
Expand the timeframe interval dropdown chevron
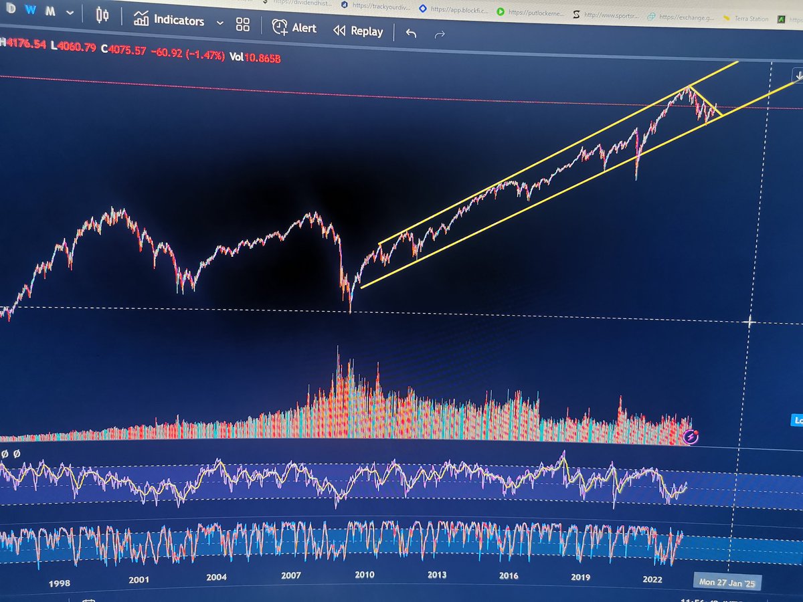pos(70,14)
